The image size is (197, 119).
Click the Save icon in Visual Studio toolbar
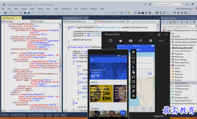[x=25, y=13]
